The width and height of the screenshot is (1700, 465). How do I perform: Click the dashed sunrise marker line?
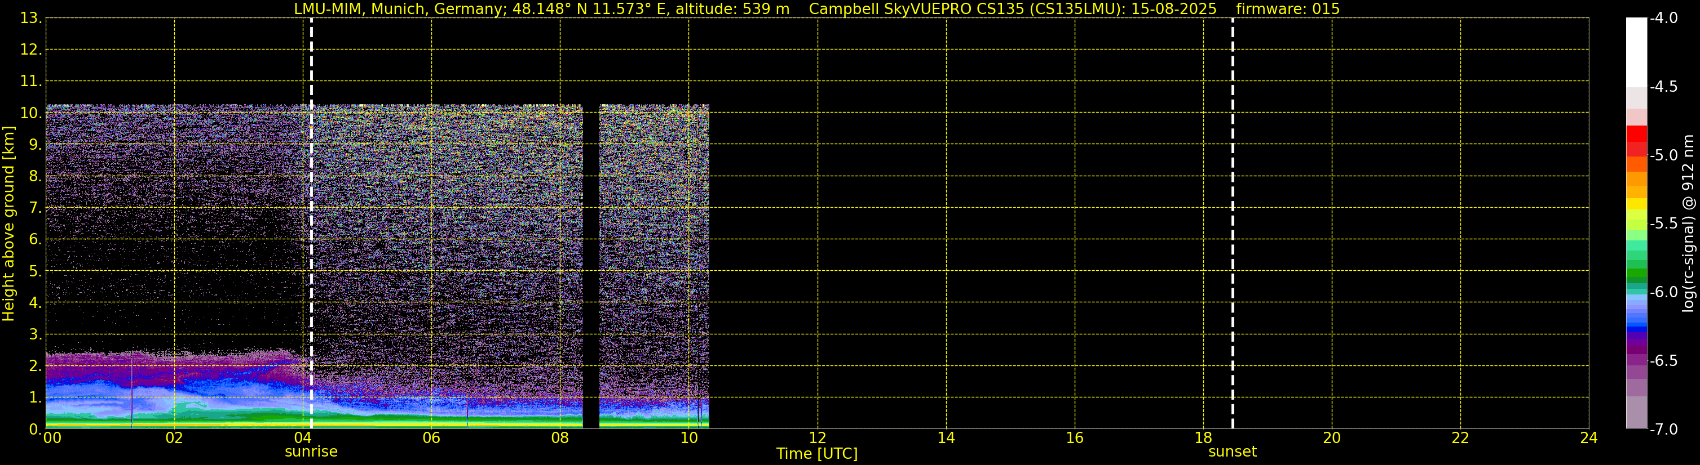[x=311, y=223]
